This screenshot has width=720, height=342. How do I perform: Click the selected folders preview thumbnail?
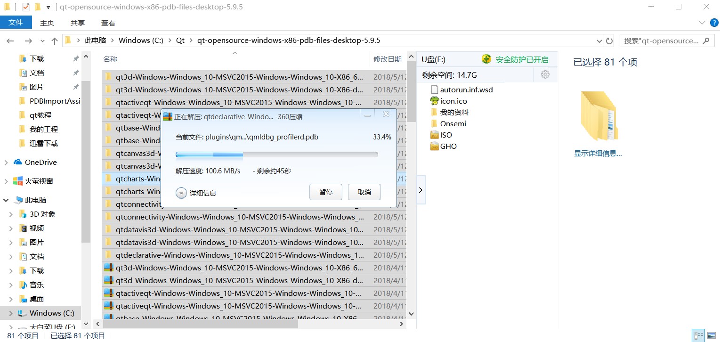(x=599, y=116)
